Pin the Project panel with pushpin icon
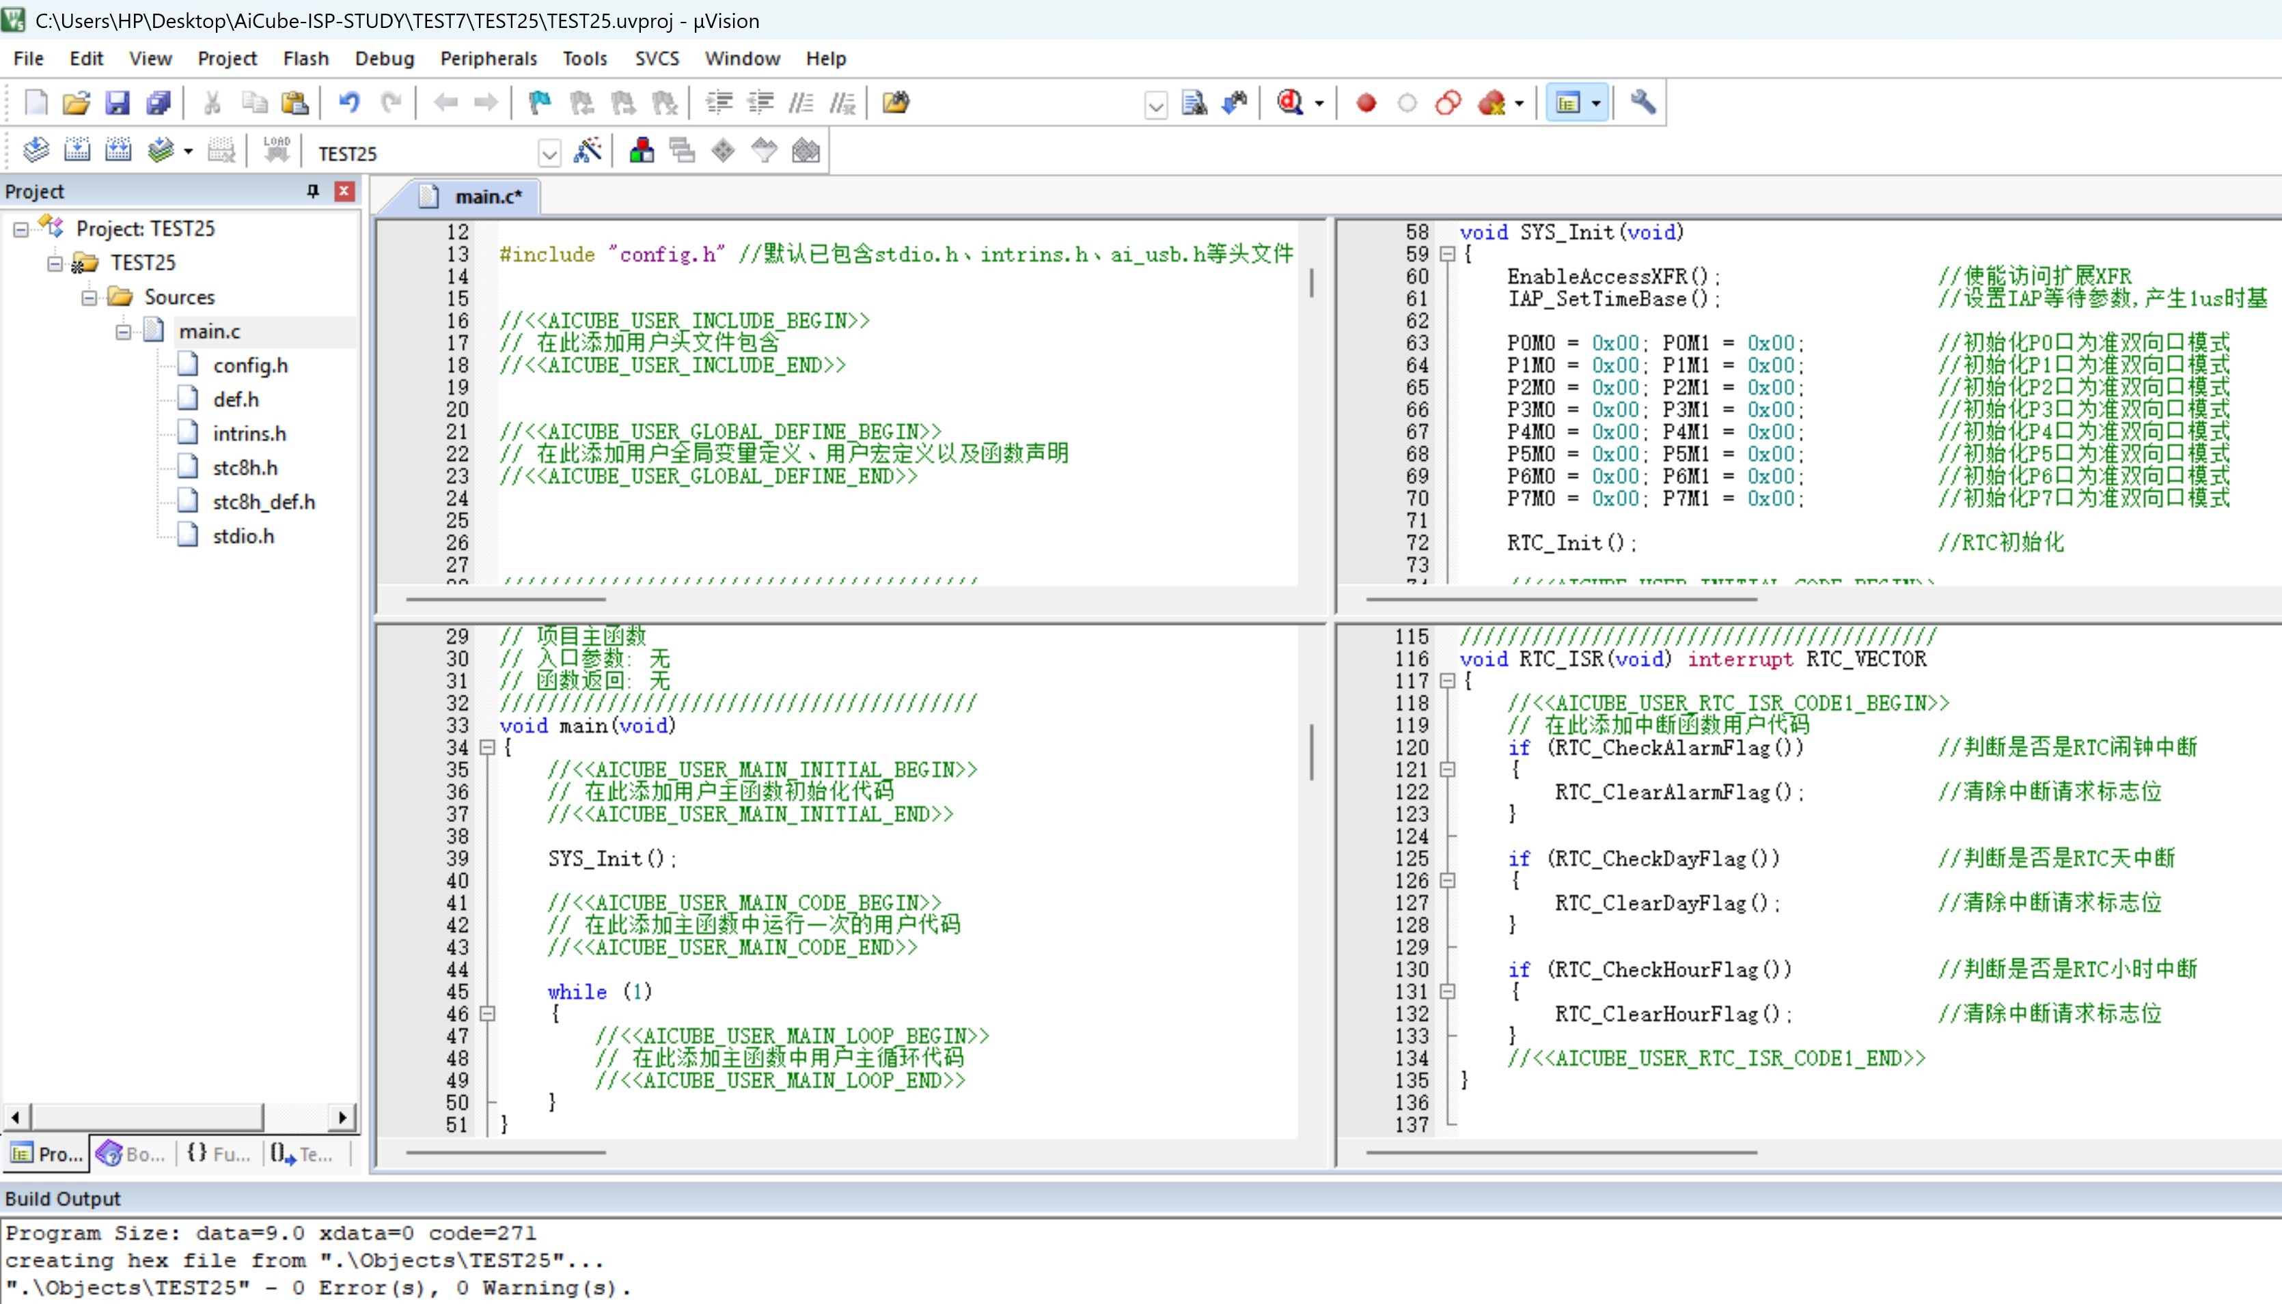Viewport: 2282px width, 1304px height. 313,190
